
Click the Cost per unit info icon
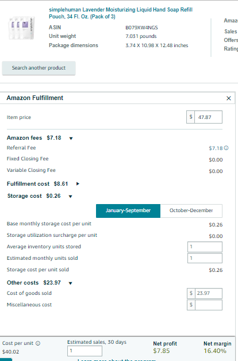point(38,343)
